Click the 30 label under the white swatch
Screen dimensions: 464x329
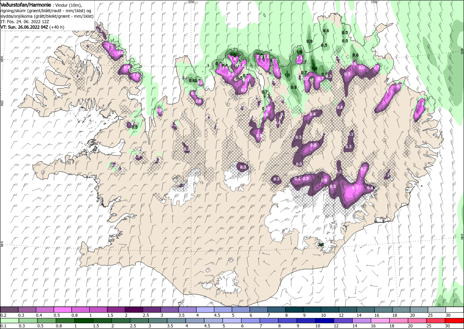(449, 315)
